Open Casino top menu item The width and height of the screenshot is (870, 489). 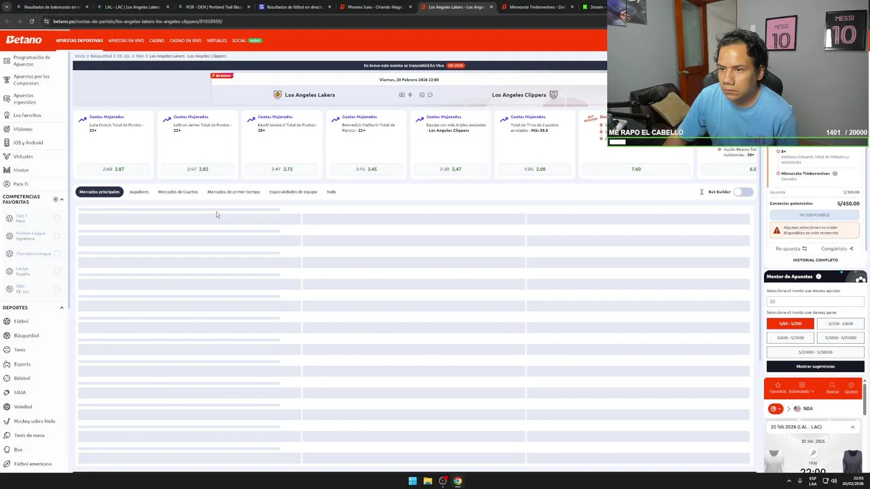[157, 40]
